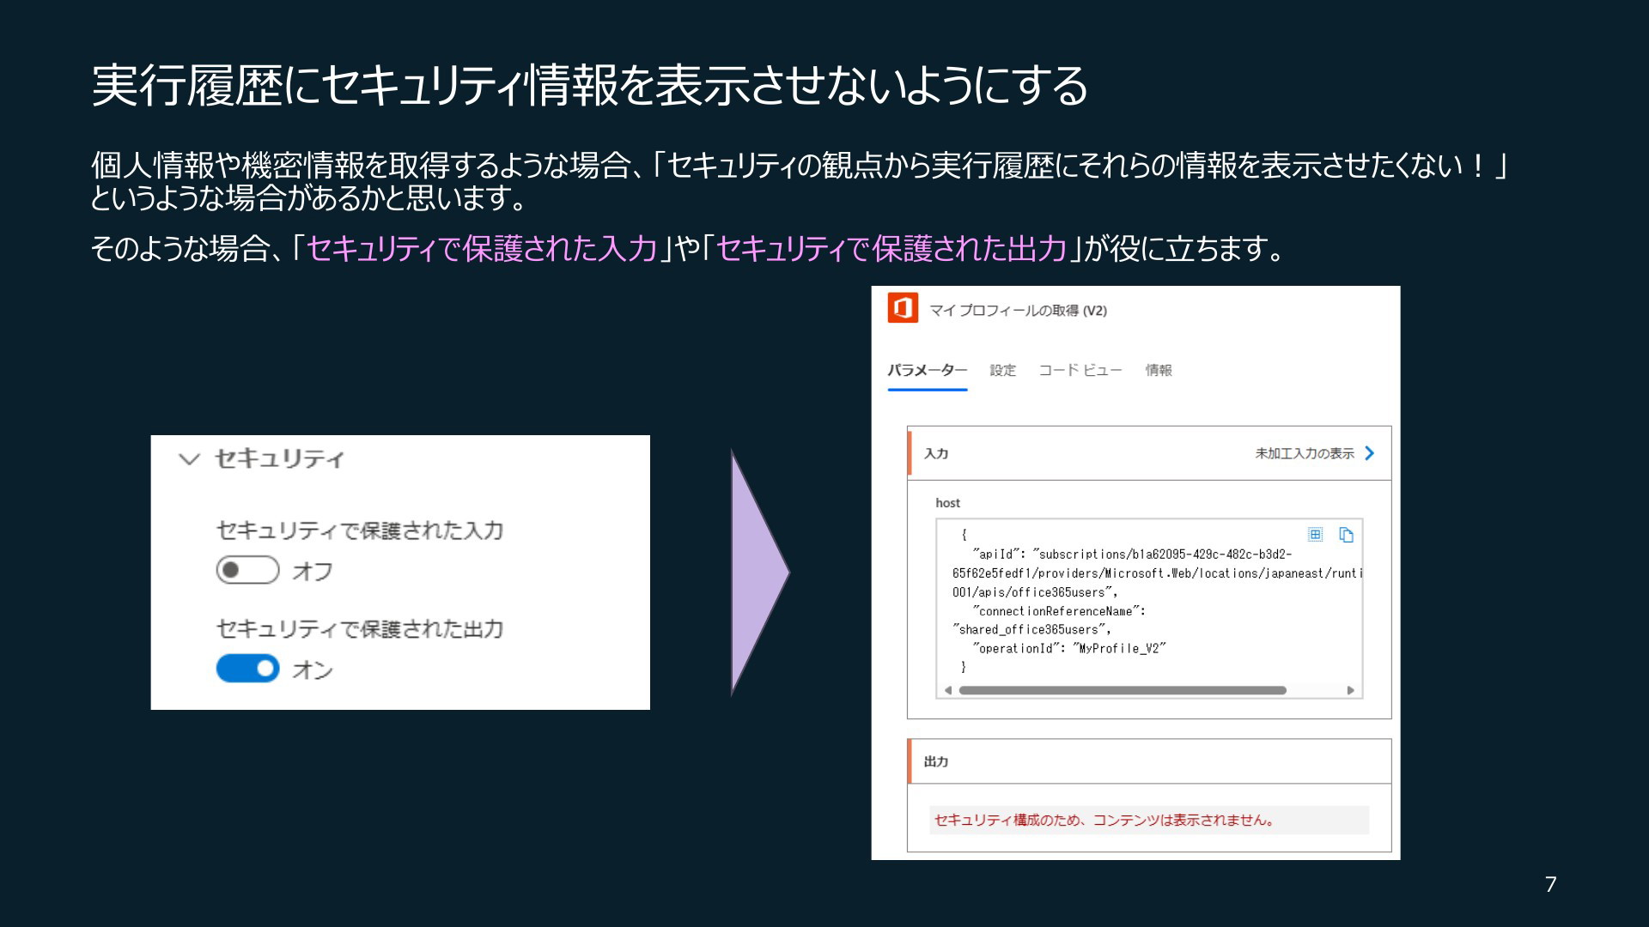This screenshot has width=1649, height=927.
Task: Toggle セキュリティで保護された入力 switch on
Action: (x=247, y=570)
